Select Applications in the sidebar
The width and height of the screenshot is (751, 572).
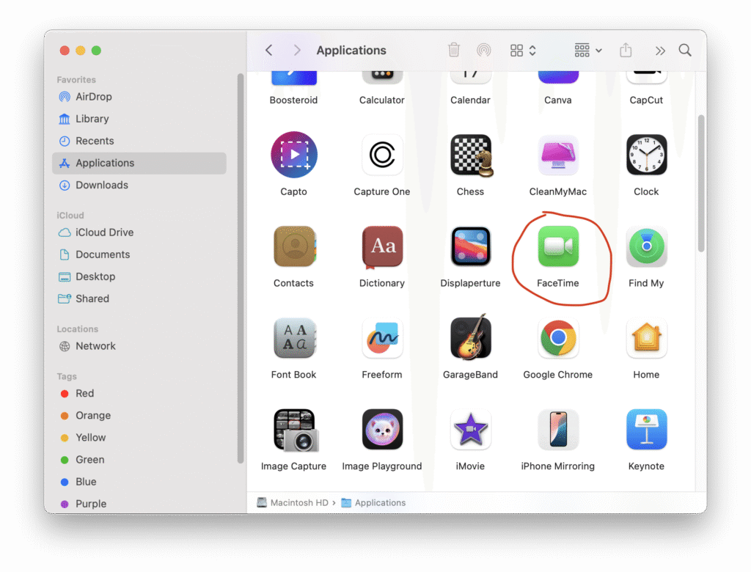139,163
